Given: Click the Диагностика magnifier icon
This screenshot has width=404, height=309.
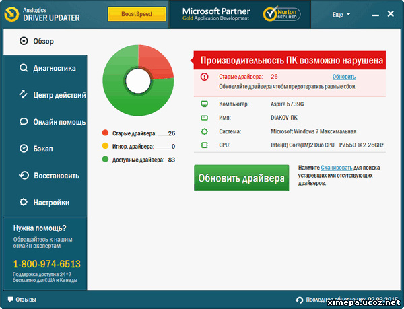Looking at the screenshot, I should (x=24, y=69).
